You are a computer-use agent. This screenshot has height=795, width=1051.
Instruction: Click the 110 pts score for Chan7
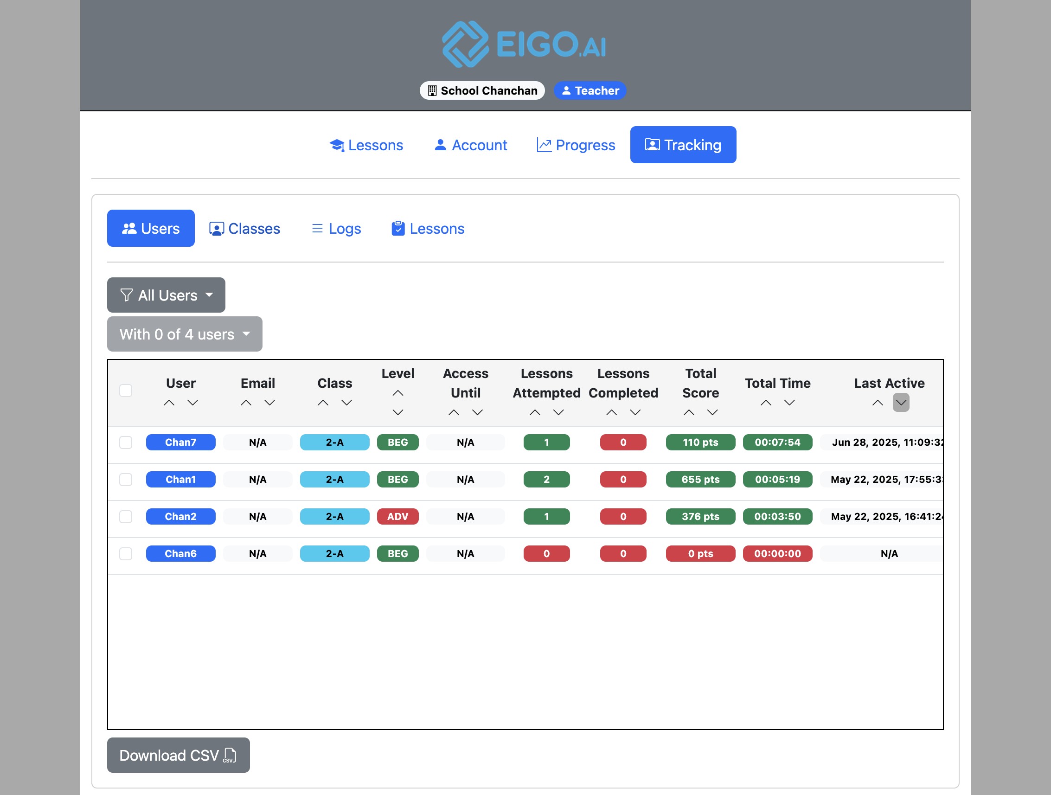[x=701, y=442]
